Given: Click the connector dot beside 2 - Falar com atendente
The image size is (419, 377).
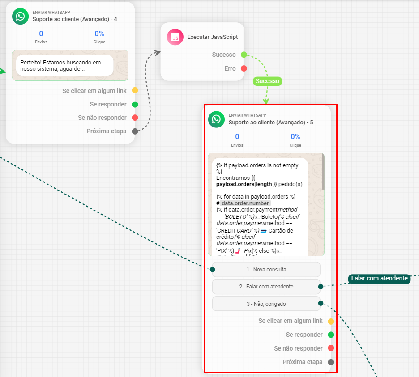Looking at the screenshot, I should [x=321, y=287].
